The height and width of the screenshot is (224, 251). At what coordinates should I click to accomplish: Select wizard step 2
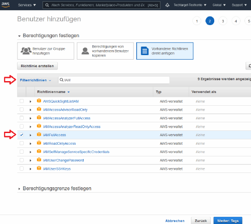point(210,21)
